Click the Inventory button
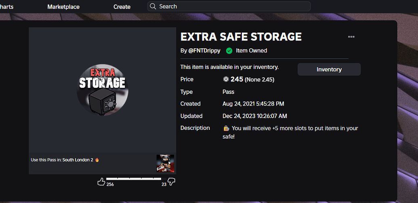The image size is (418, 203). (x=329, y=69)
